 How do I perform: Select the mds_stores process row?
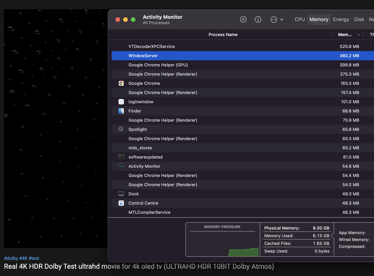click(x=243, y=148)
